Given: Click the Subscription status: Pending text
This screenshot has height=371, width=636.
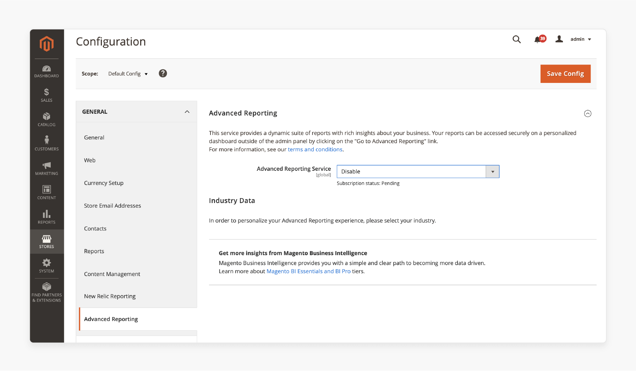Looking at the screenshot, I should [x=368, y=183].
